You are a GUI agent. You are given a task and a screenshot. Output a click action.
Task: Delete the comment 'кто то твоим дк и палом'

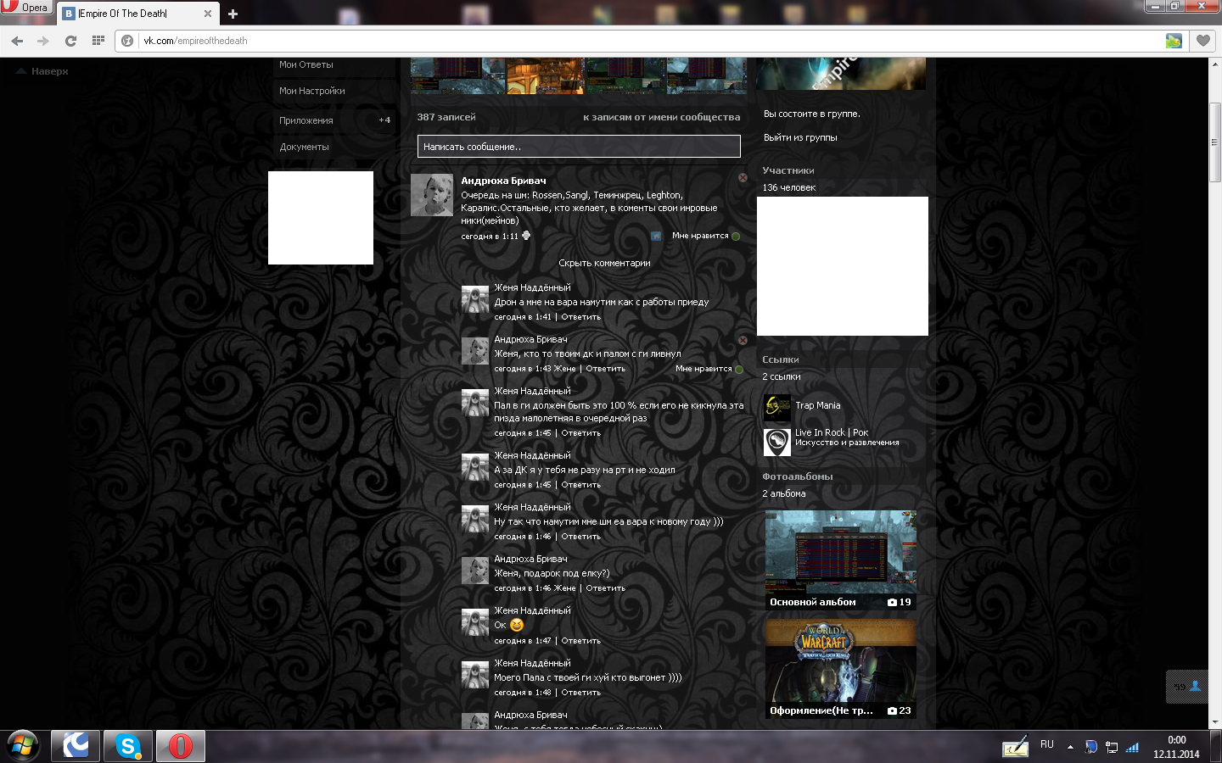tap(743, 340)
